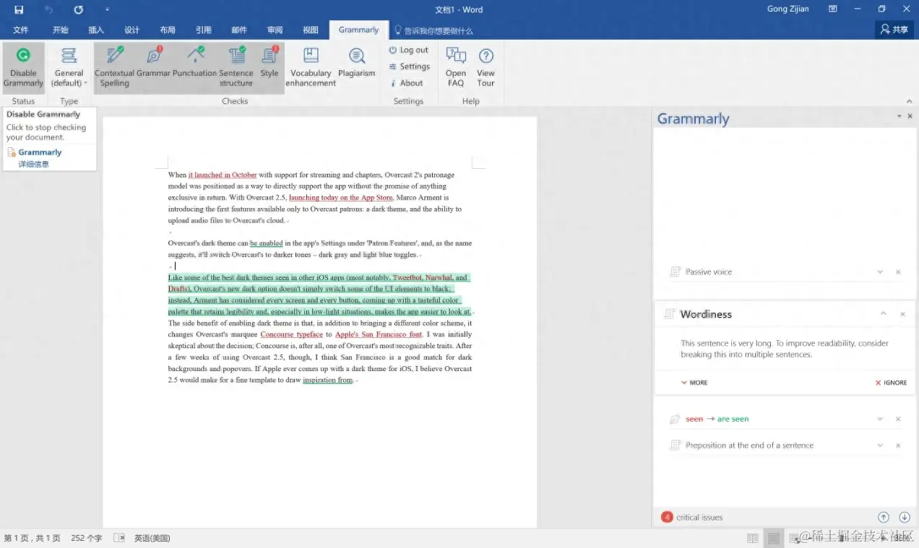Image resolution: width=919 pixels, height=548 pixels.
Task: Click underlined 'be enabled' text in document
Action: point(266,243)
